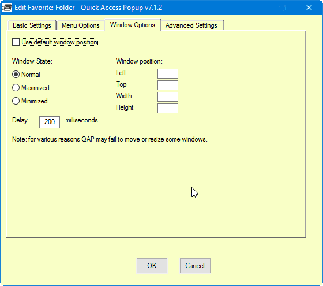
Task: Click the 'Window position:' label
Action: (139, 61)
